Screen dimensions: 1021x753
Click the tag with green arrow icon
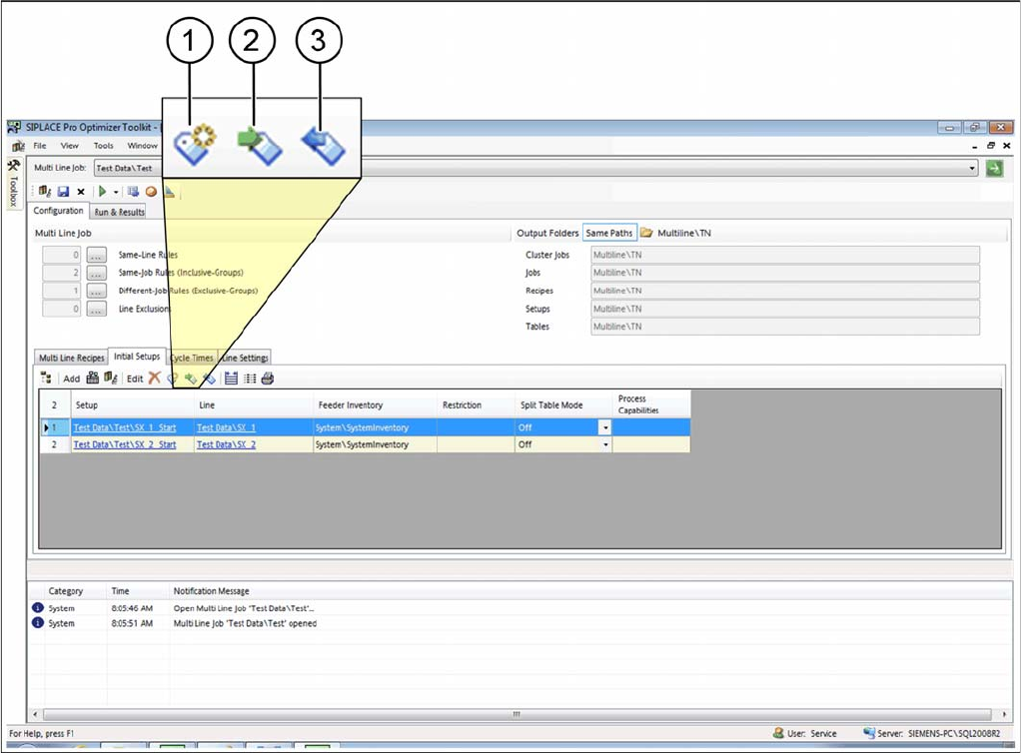pos(191,378)
